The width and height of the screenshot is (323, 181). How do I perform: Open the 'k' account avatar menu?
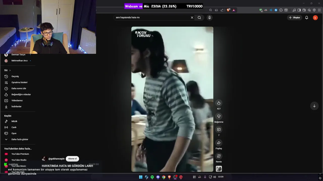pos(315,18)
